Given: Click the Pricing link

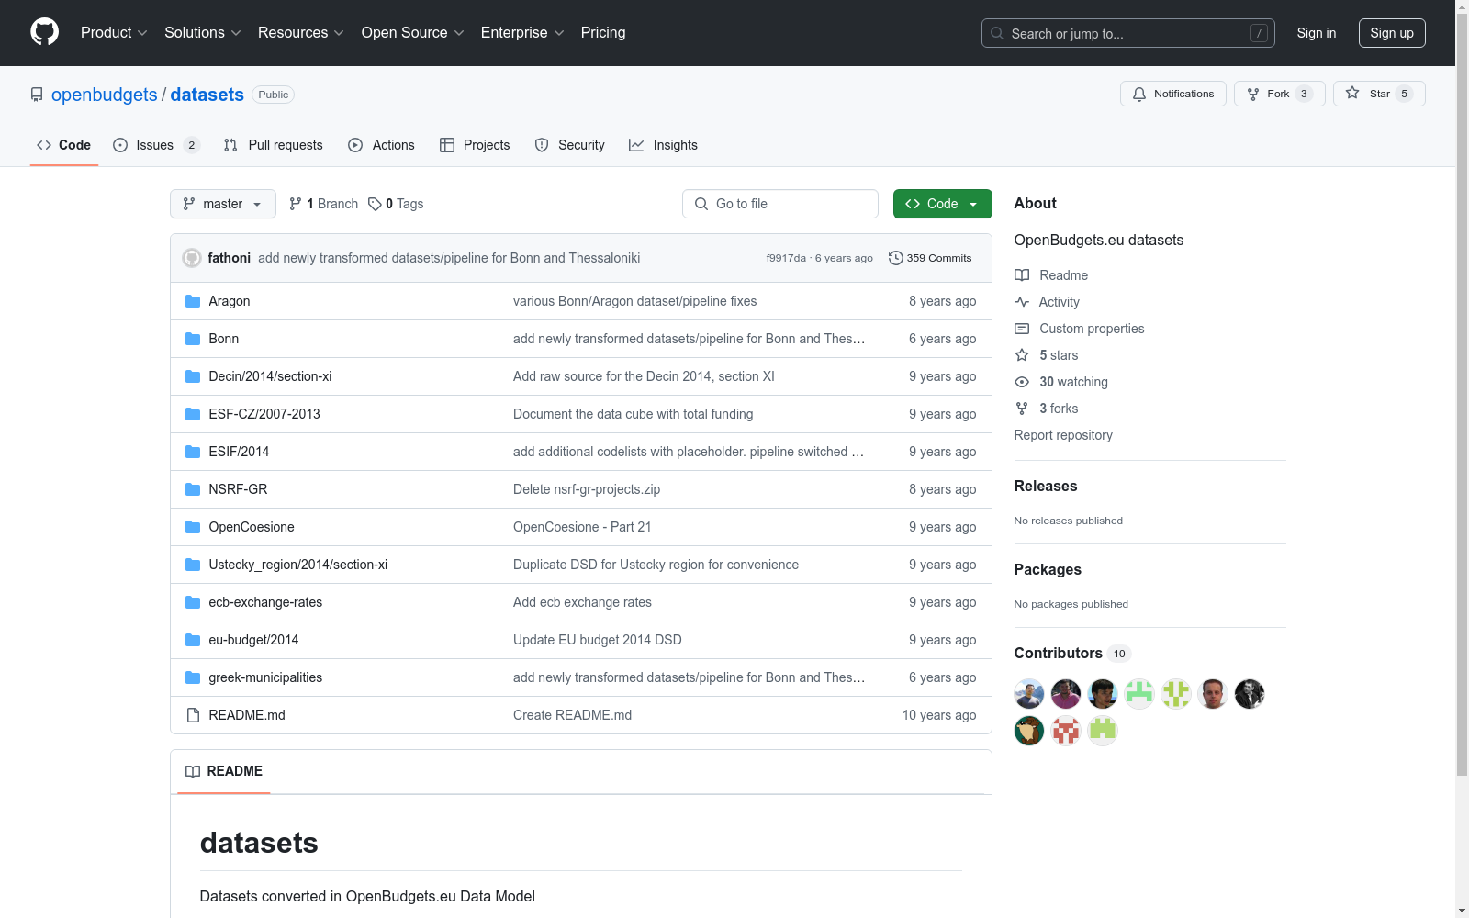Looking at the screenshot, I should tap(603, 33).
